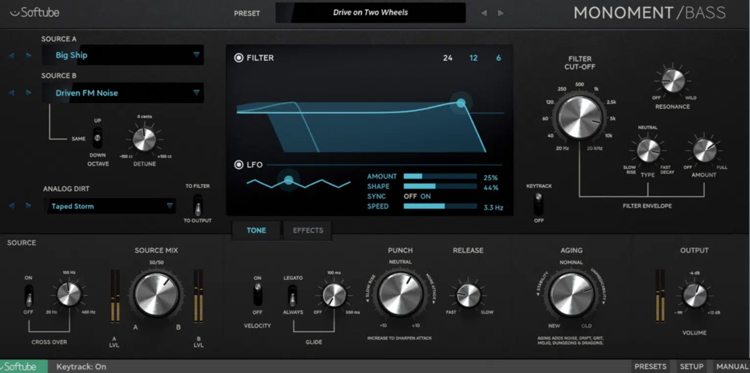The image size is (750, 373).
Task: Open the Analog Dirt Taped Storm dropdown
Action: pyautogui.click(x=110, y=206)
